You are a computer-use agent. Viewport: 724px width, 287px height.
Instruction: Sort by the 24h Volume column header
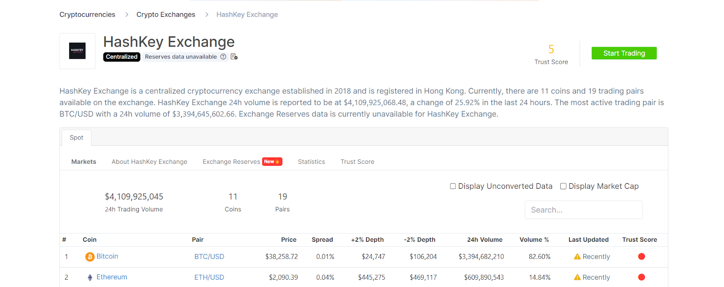485,240
